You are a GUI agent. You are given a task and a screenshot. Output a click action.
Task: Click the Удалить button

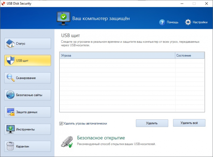pyautogui.click(x=152, y=123)
